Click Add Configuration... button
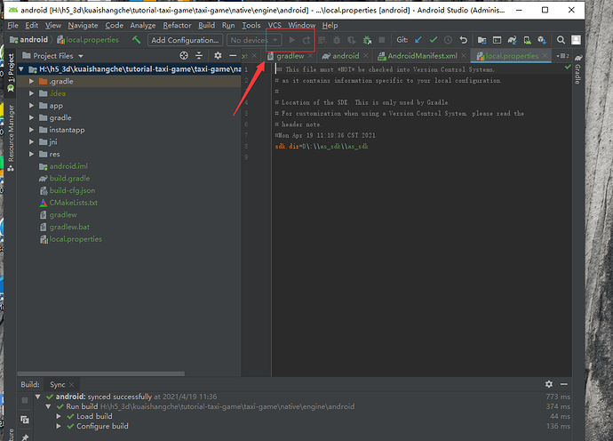The image size is (613, 441). 185,40
